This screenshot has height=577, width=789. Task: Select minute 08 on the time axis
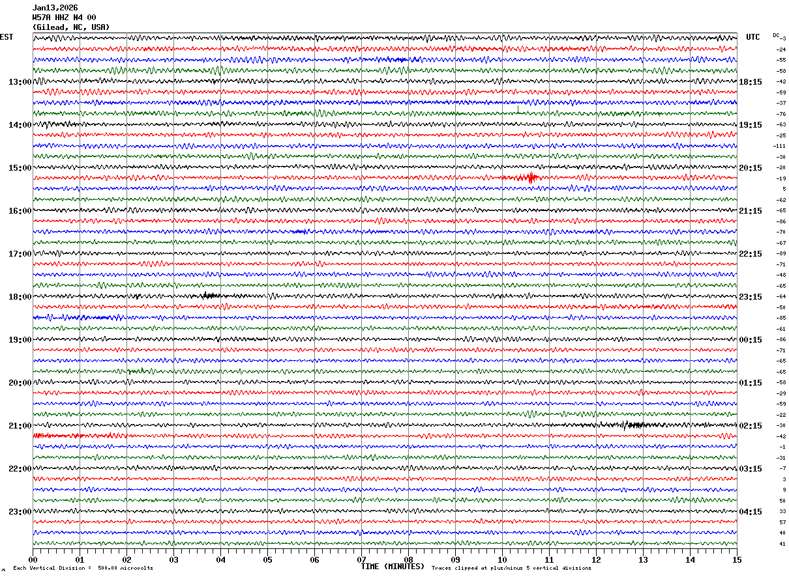(x=409, y=559)
